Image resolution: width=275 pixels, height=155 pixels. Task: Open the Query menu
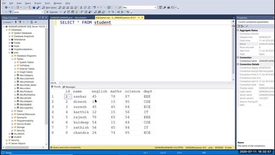(x=27, y=3)
